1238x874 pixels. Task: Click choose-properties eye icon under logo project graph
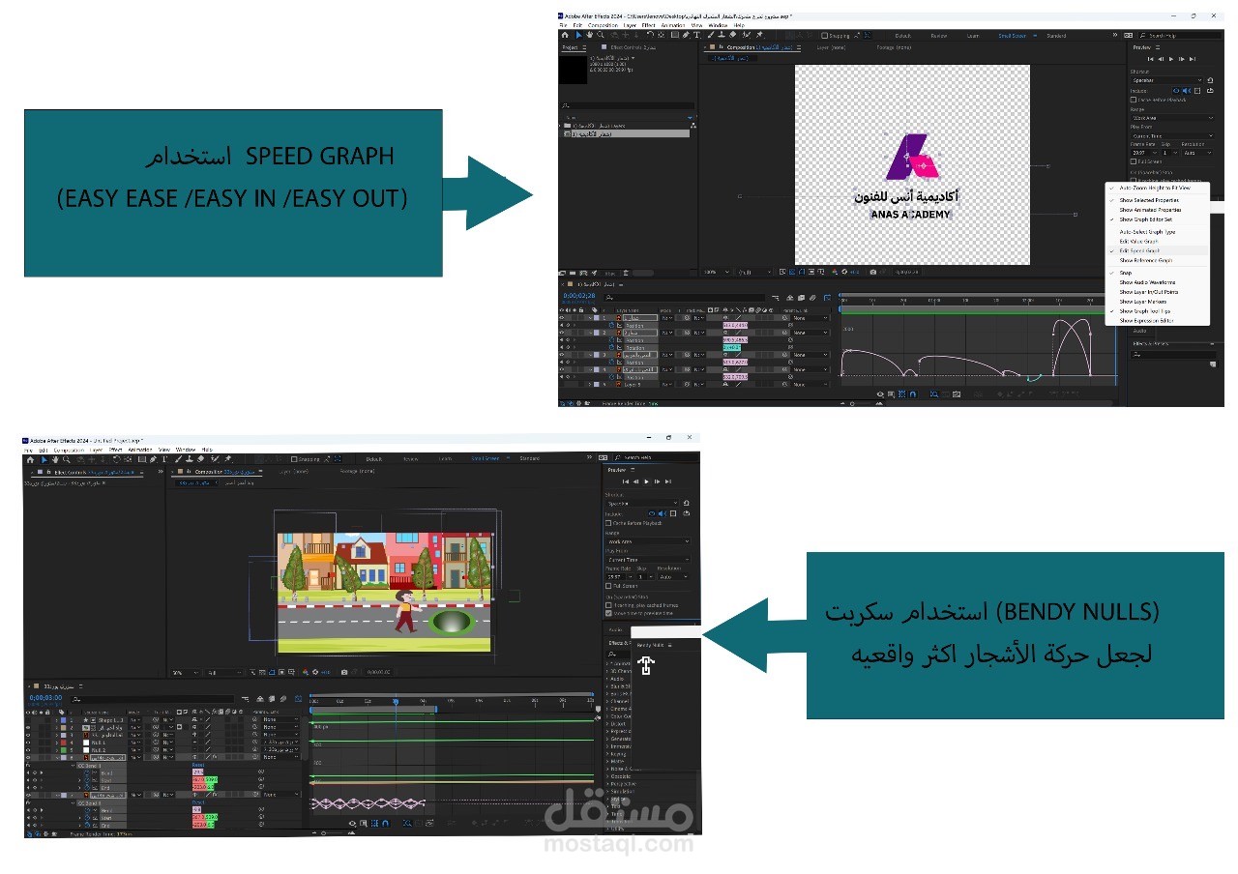coord(880,394)
